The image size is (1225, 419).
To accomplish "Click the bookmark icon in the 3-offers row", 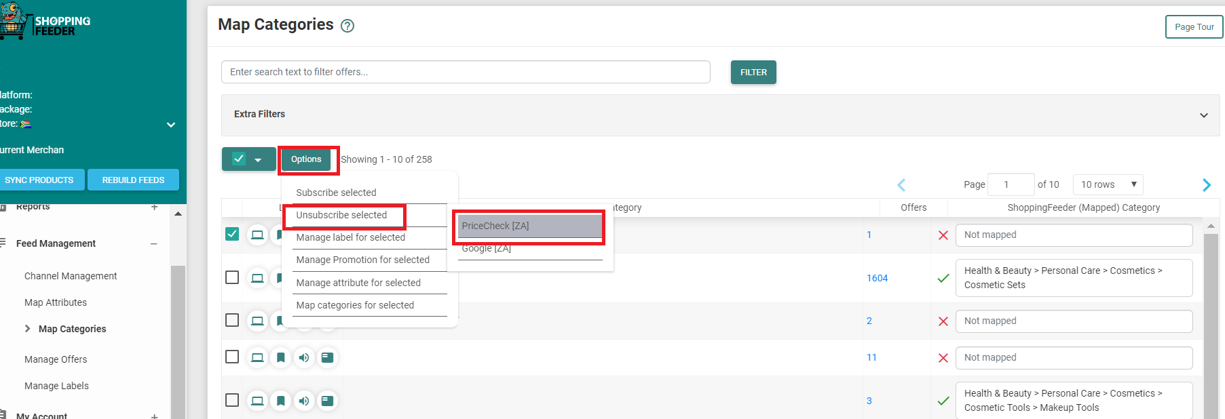I will point(280,401).
